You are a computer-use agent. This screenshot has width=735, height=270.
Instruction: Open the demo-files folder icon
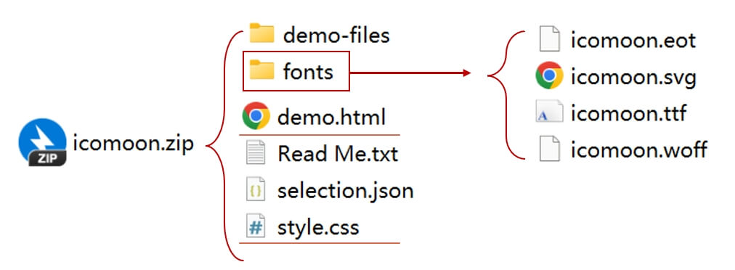(261, 33)
